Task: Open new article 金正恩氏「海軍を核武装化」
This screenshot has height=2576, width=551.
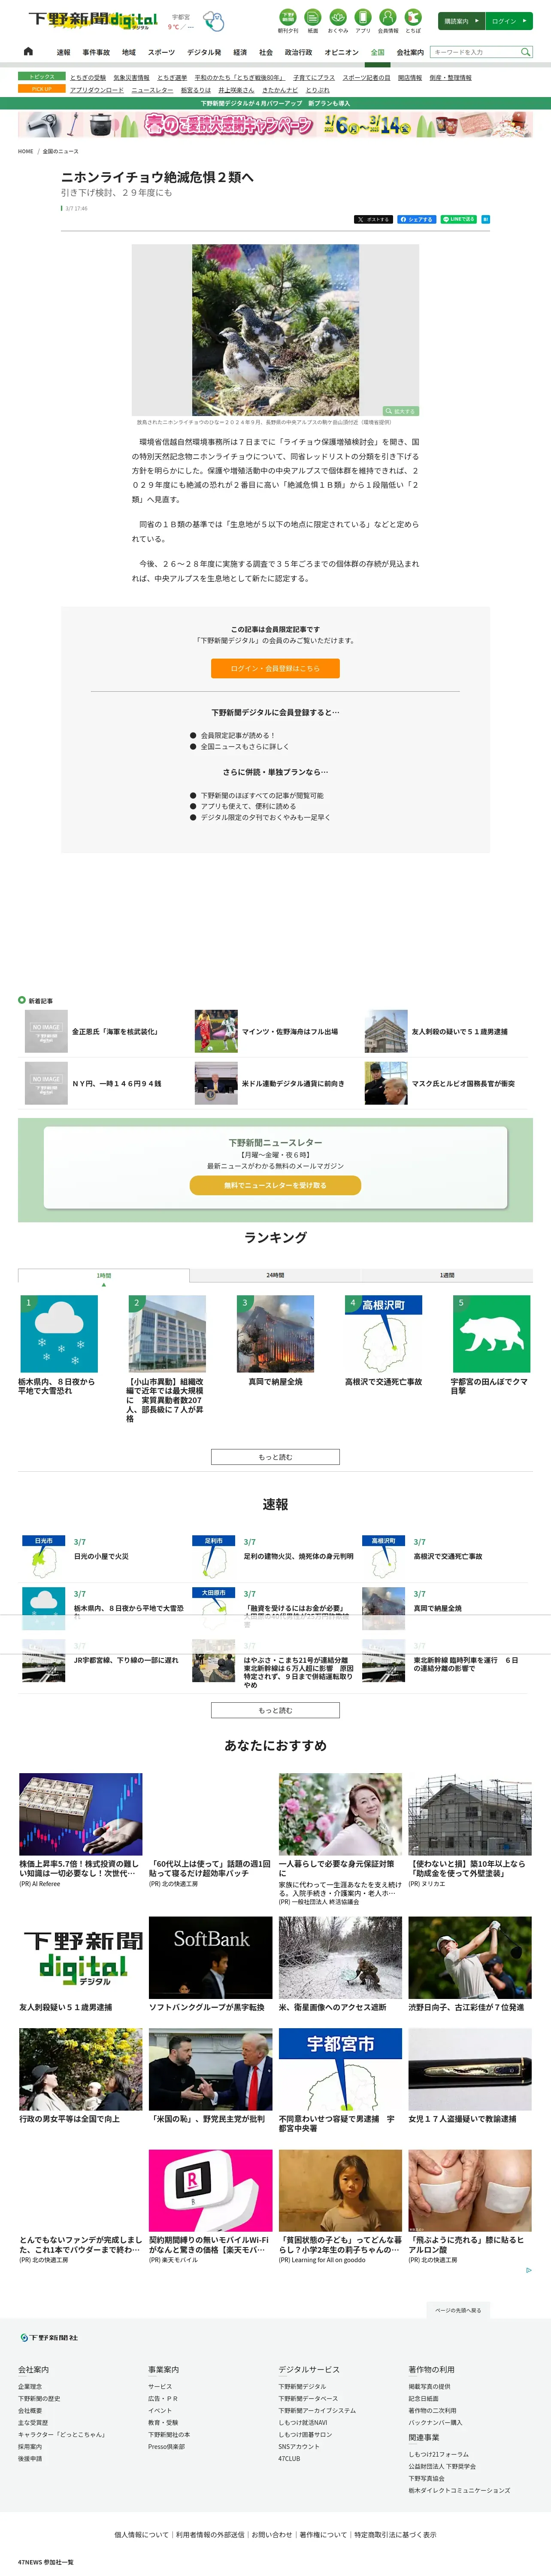Action: coord(115,1031)
